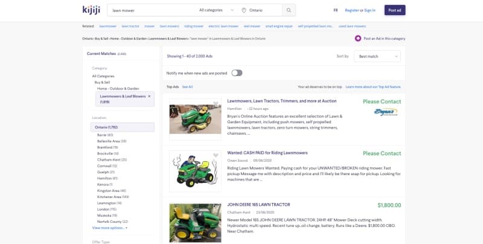Click inside the lawn mower search field
483x244 pixels.
[151, 10]
